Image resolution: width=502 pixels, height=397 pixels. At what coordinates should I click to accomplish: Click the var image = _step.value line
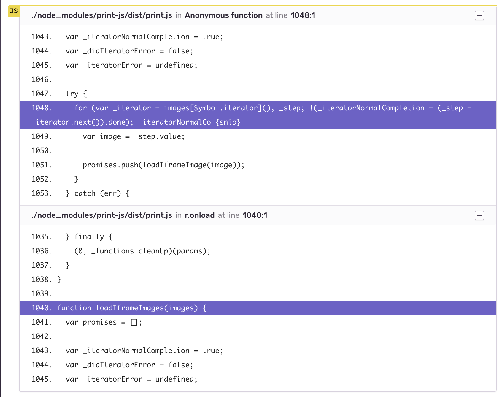click(x=134, y=136)
